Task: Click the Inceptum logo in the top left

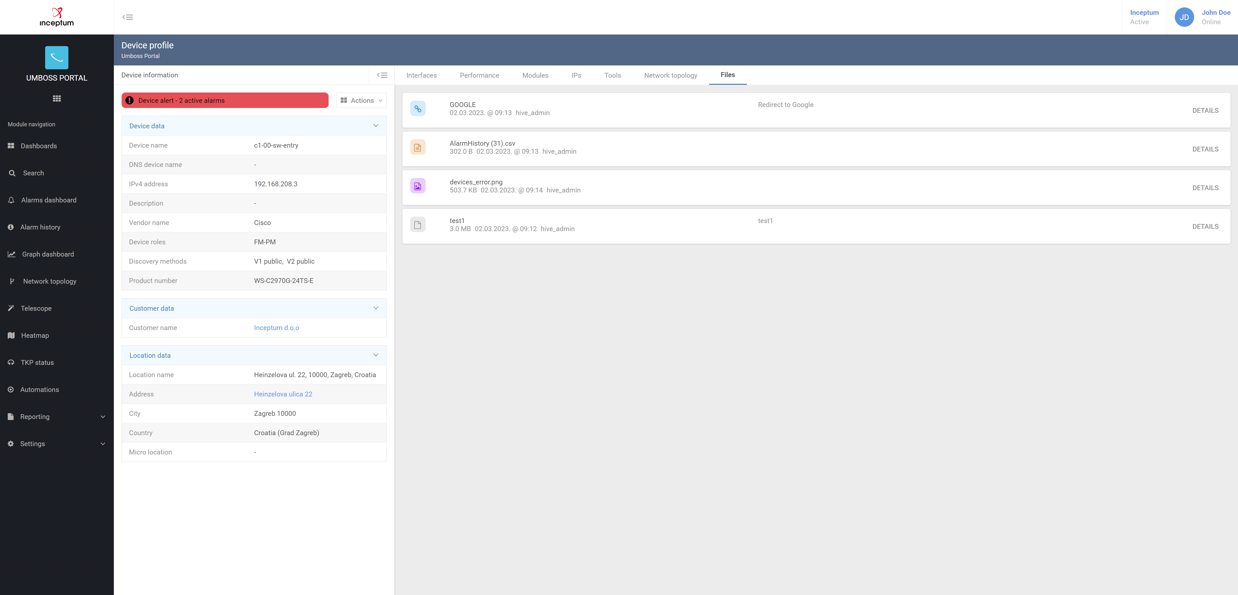Action: (57, 17)
